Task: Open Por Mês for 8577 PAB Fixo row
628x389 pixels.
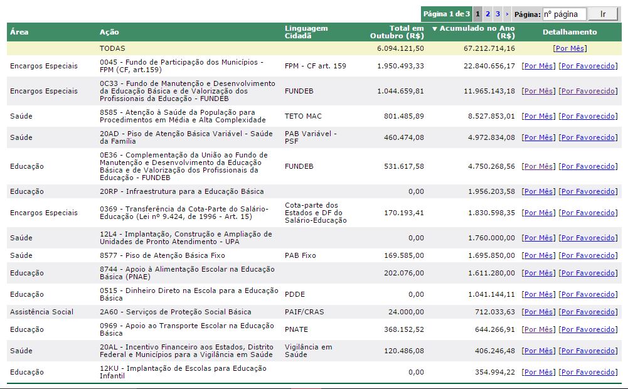Action: [539, 255]
